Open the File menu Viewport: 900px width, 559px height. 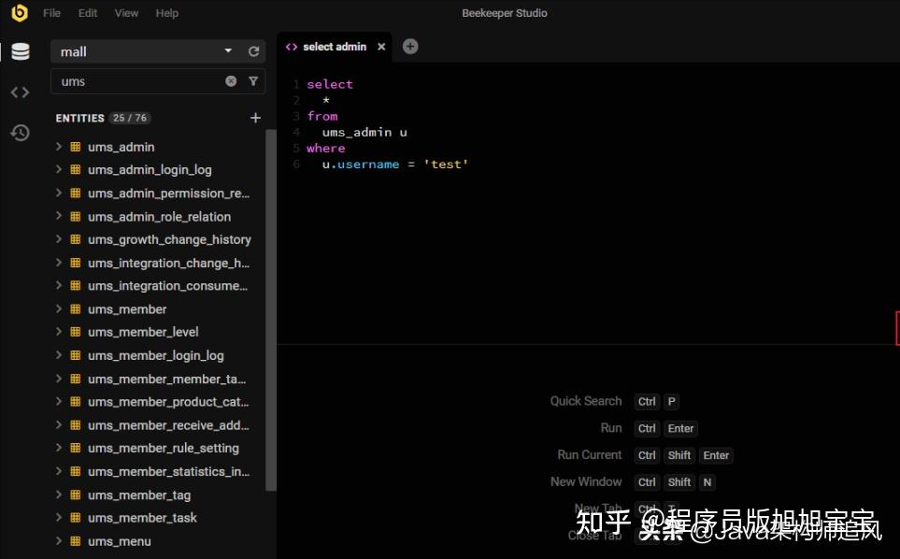pos(51,13)
